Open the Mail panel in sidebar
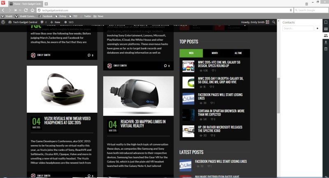Viewport: 329px width, 178px height. [x=326, y=29]
